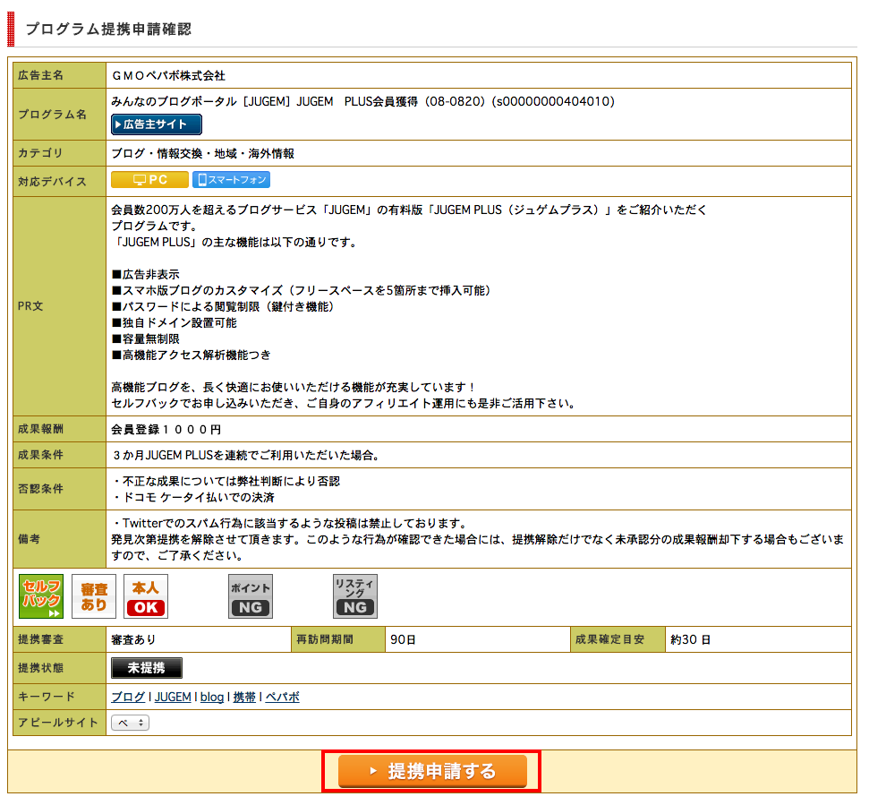The image size is (869, 805).
Task: Follow the blog keyword link
Action: click(x=212, y=697)
